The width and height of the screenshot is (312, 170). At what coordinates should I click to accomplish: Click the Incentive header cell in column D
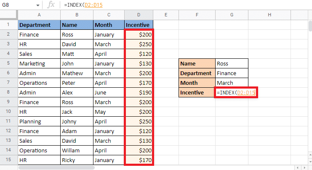pyautogui.click(x=139, y=25)
